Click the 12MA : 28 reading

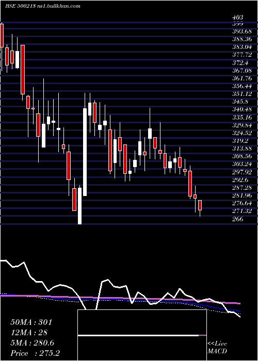(x=29, y=333)
